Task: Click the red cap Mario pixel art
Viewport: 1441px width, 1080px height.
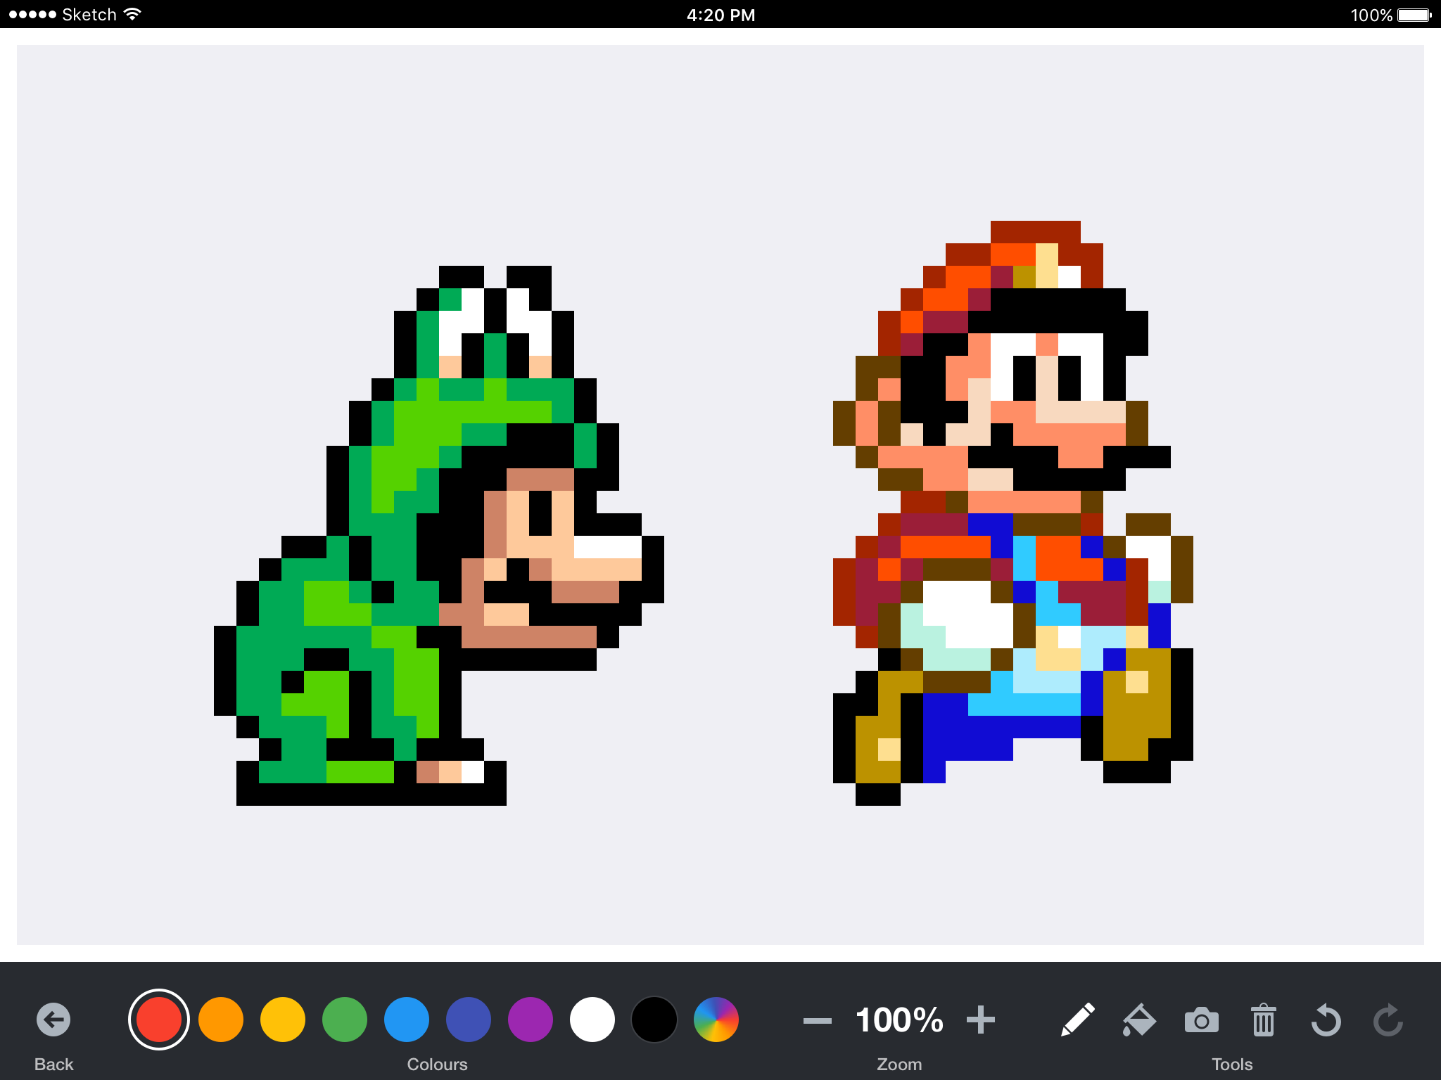Action: 1013,513
